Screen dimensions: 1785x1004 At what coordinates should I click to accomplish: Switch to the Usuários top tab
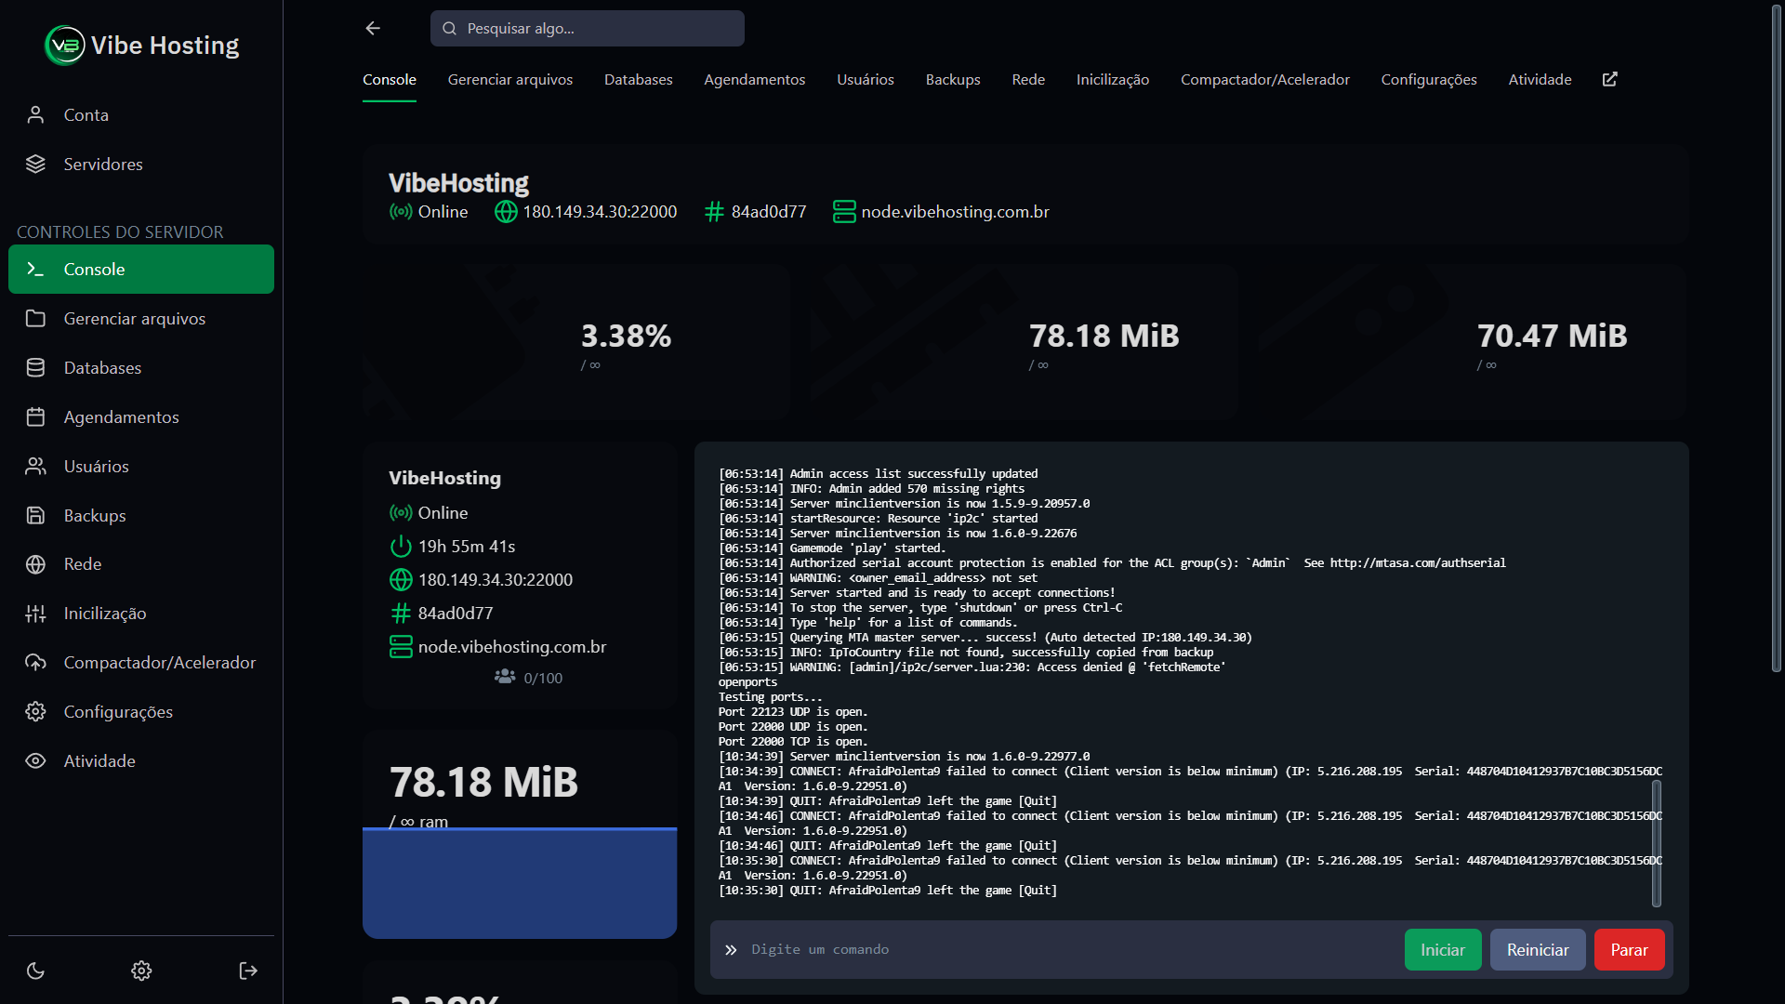click(x=866, y=80)
